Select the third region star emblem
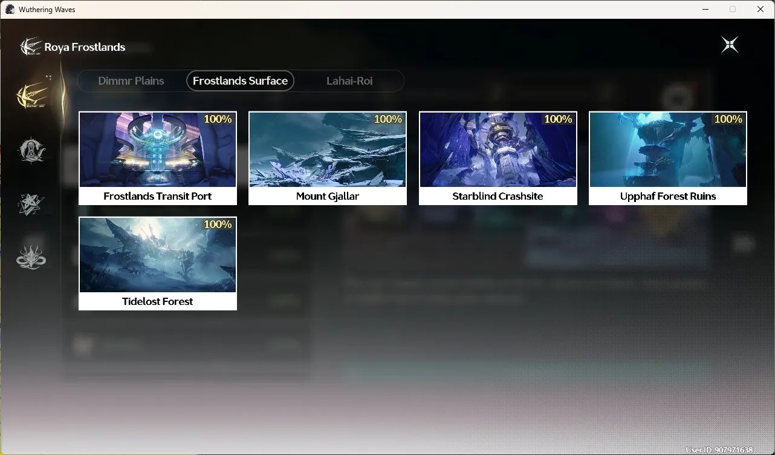775x455 pixels. pyautogui.click(x=31, y=205)
